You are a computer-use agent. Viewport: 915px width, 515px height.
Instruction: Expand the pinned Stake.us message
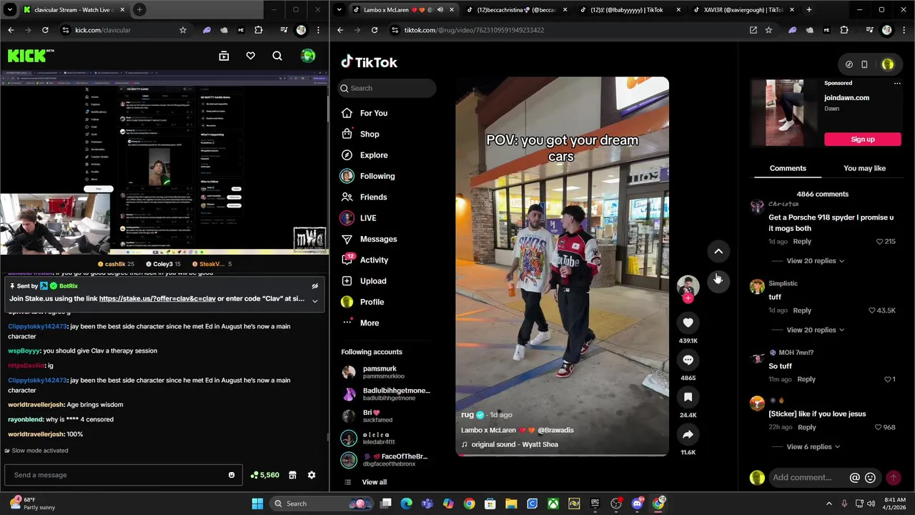pyautogui.click(x=315, y=300)
